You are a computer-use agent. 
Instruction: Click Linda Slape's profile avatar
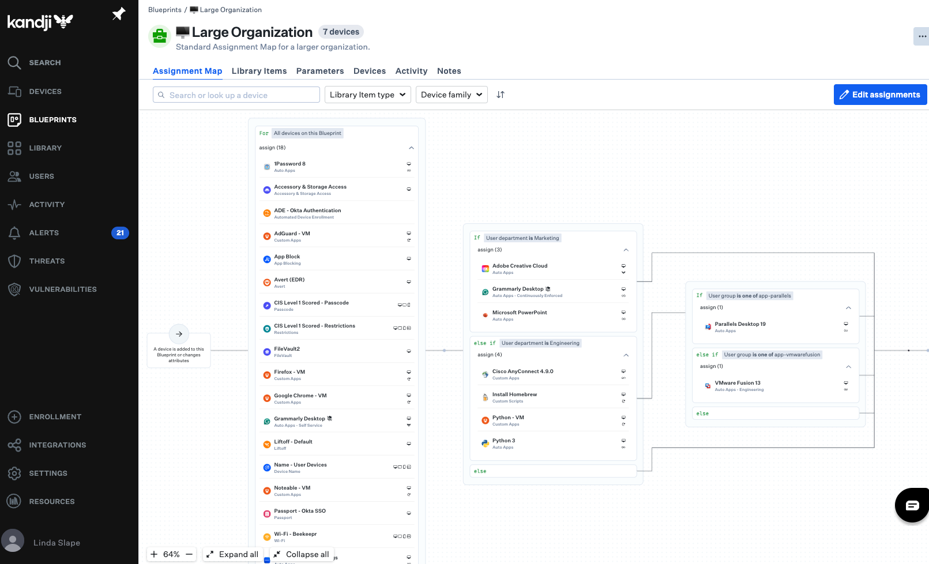(x=13, y=541)
